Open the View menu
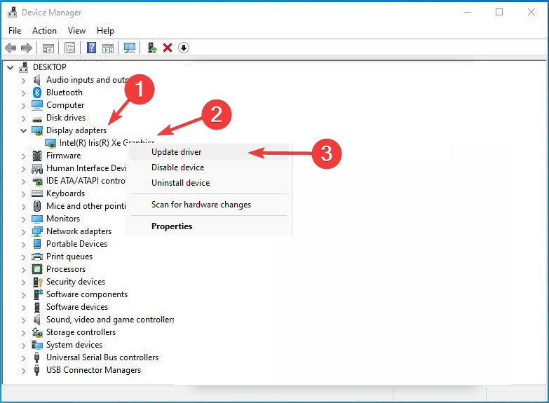549x403 pixels. (x=76, y=31)
